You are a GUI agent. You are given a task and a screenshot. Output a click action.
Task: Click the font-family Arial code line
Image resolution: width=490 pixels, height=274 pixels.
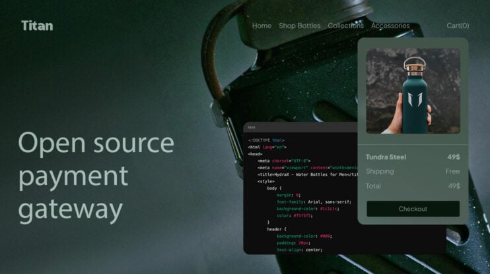(314, 202)
